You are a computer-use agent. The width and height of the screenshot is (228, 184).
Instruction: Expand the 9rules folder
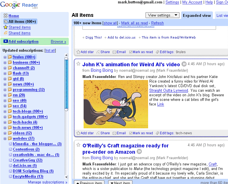(x=5, y=57)
